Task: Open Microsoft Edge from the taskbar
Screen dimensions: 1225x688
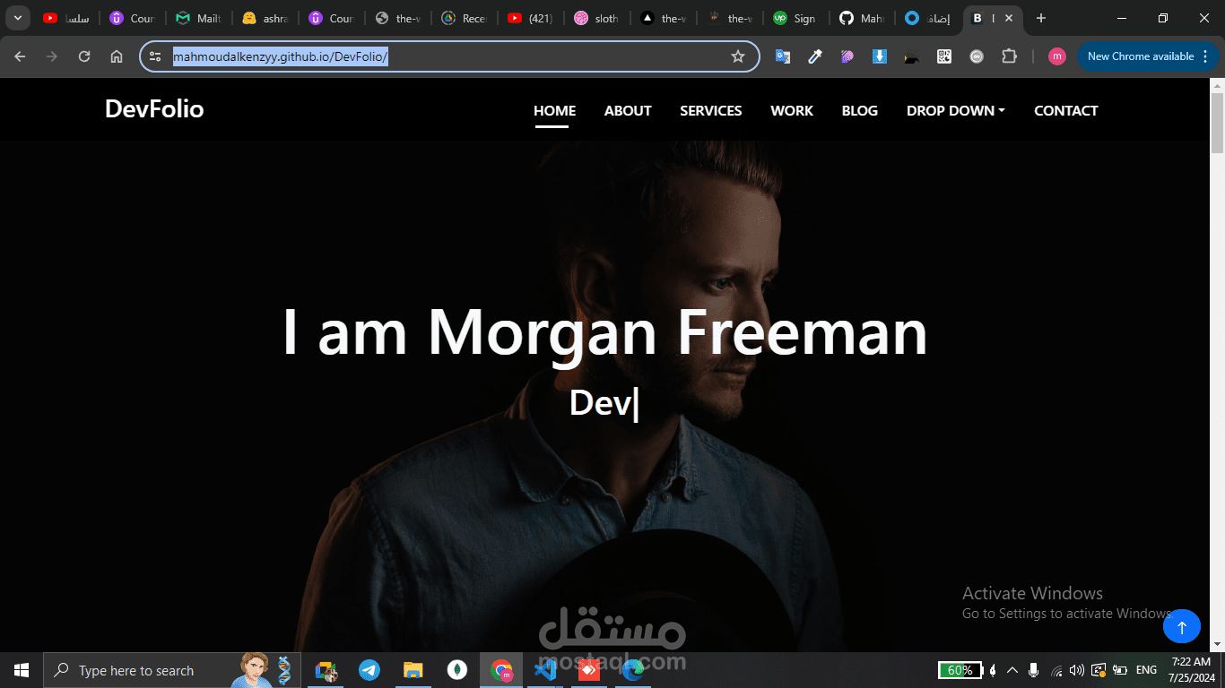Action: coord(633,670)
